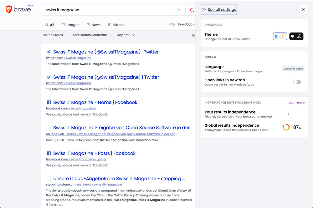Viewport: 313px width, 208px height.
Task: Click Learn more about Brave index
Action: 296,103
